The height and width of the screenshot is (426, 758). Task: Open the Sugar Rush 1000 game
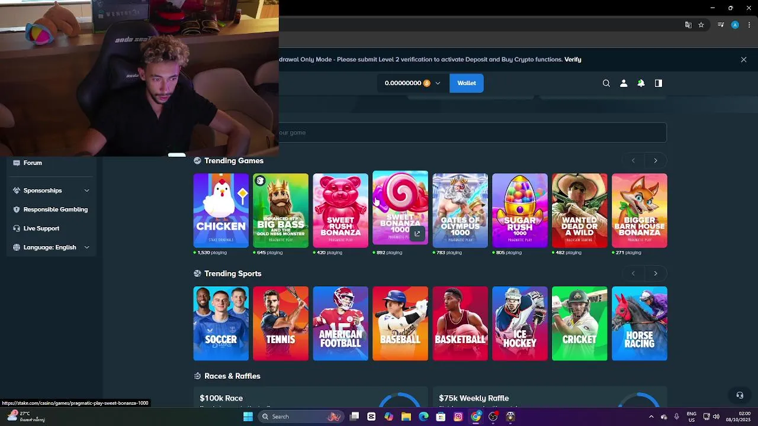[x=520, y=211]
